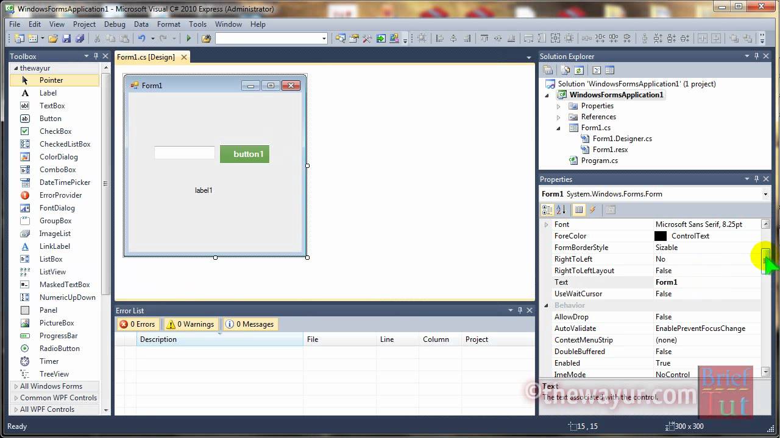Open the Properties object selector dropdown

[x=765, y=194]
